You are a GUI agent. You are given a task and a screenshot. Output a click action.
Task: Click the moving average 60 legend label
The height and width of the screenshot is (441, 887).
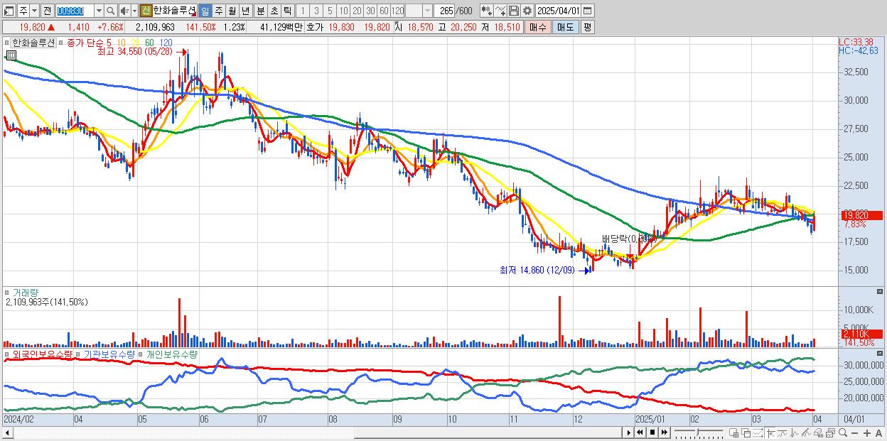[149, 43]
